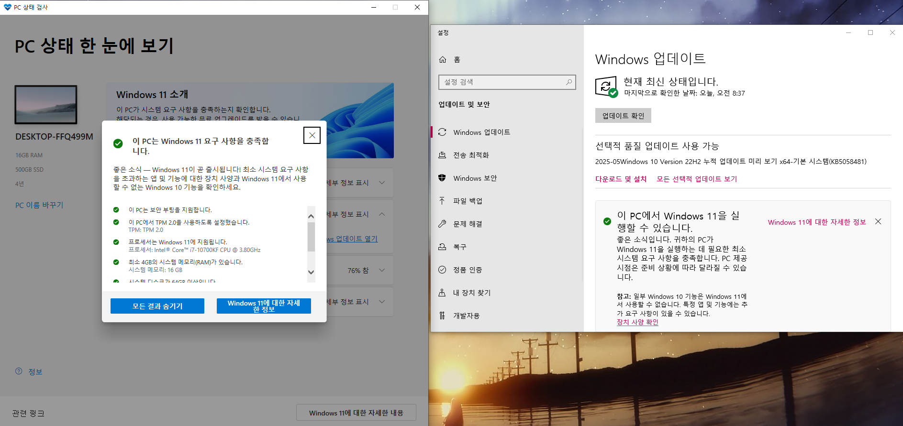Click 정보 link in PC Health Check
This screenshot has width=903, height=426.
35,371
